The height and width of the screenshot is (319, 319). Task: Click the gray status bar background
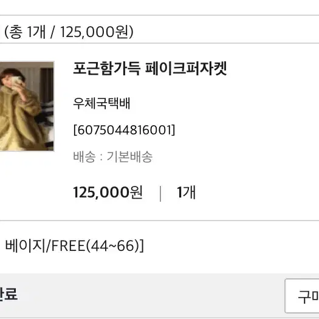142,295
